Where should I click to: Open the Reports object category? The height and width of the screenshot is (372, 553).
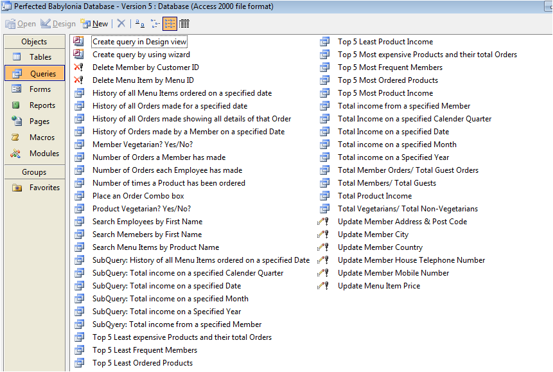coord(35,105)
